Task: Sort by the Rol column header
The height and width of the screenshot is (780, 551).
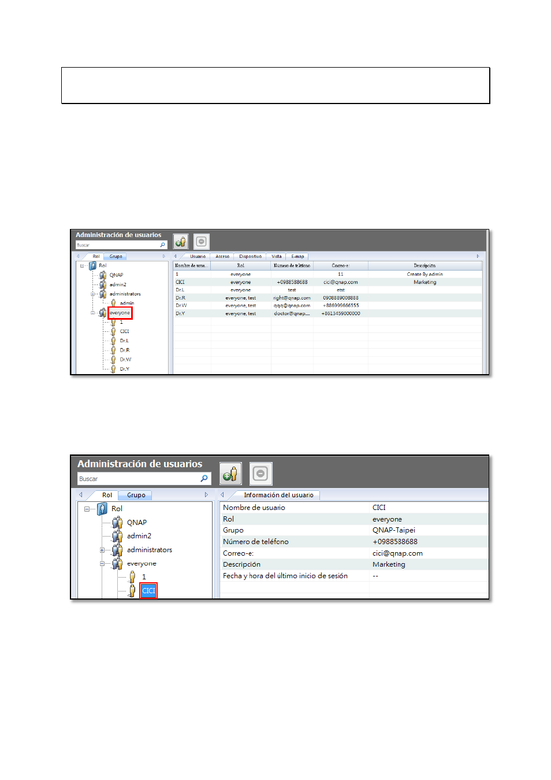Action: 241,266
